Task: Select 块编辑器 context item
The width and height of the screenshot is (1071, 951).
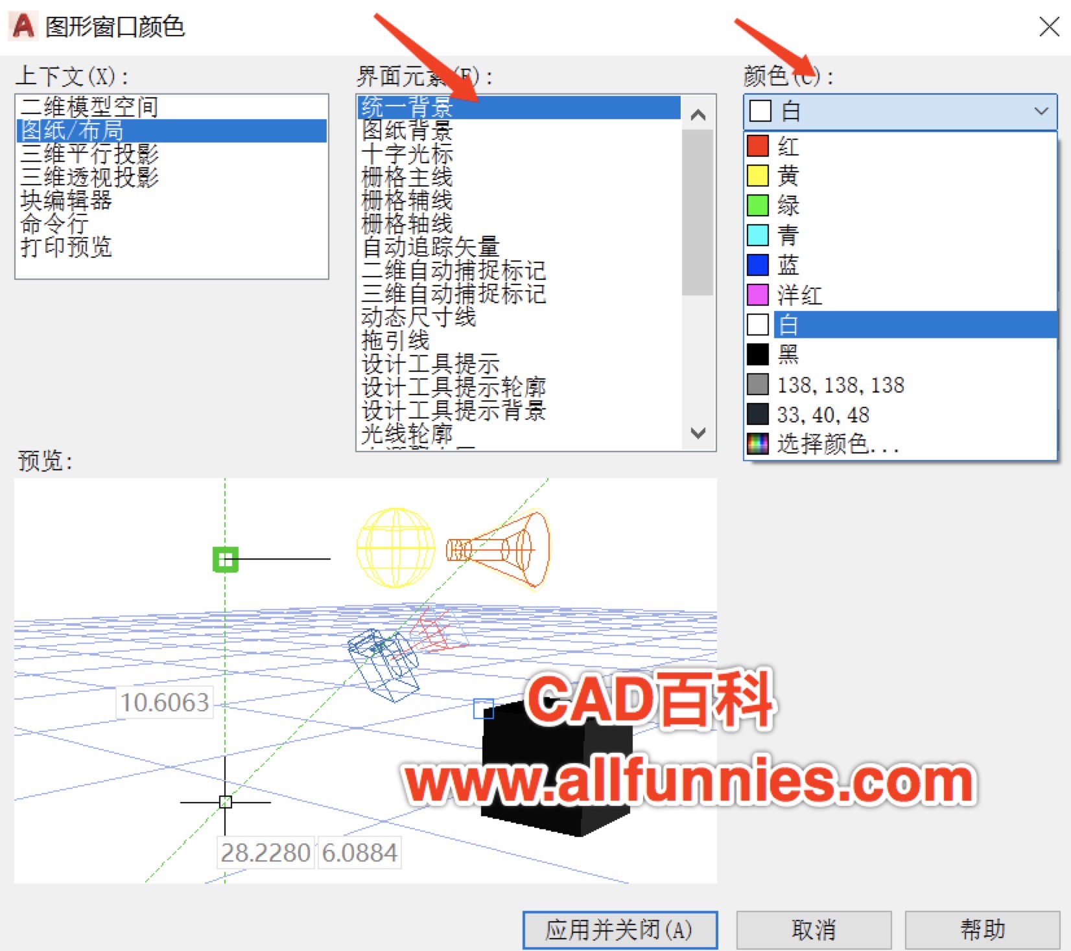Action: tap(171, 200)
